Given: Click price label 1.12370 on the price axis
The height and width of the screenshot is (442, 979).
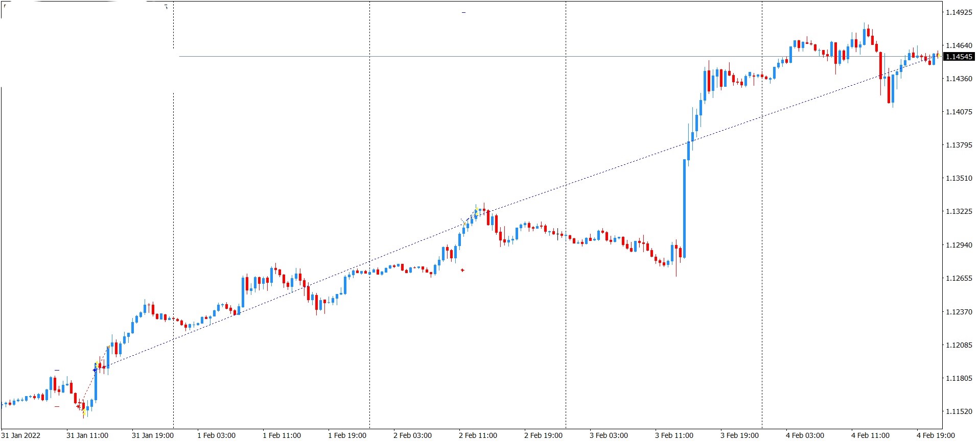Looking at the screenshot, I should (959, 312).
